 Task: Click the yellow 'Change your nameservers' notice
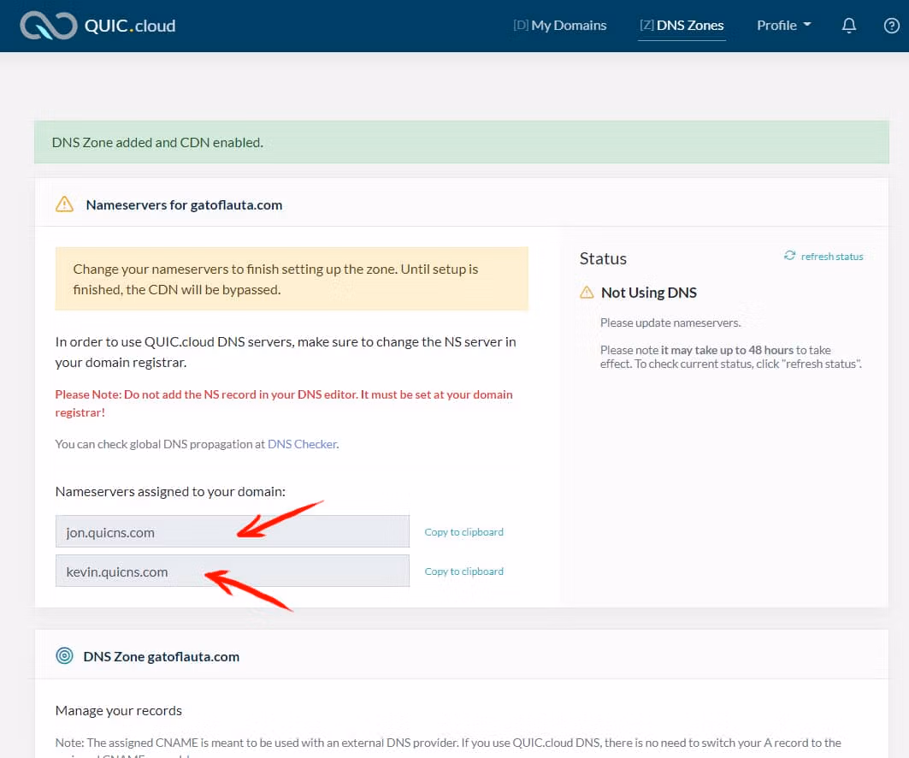click(x=292, y=279)
